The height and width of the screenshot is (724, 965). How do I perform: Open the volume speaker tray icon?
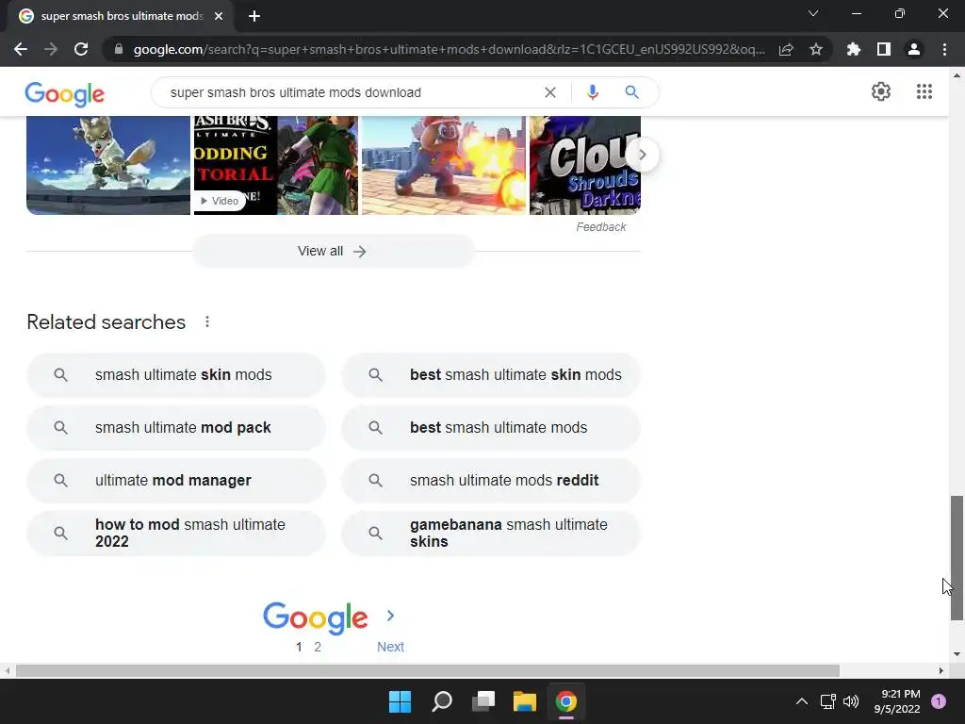[x=851, y=701]
